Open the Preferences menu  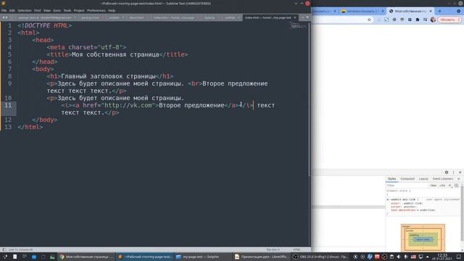[x=96, y=10]
